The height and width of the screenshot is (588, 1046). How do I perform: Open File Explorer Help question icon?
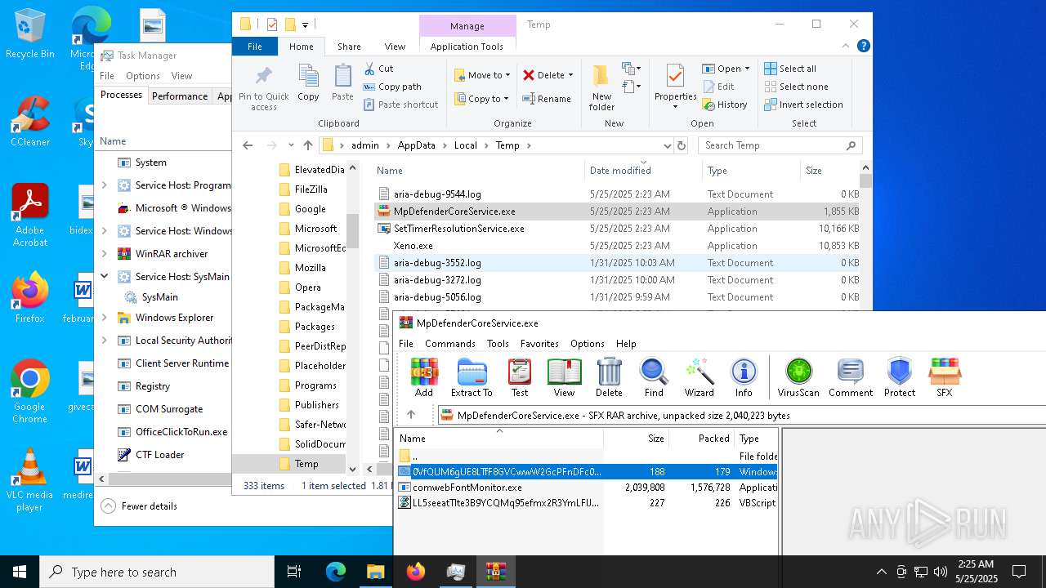(864, 47)
